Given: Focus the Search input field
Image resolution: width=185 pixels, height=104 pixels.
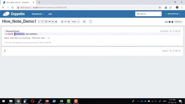Looking at the screenshot, I should click(148, 14).
